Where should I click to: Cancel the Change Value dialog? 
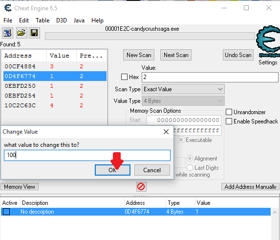(x=152, y=170)
